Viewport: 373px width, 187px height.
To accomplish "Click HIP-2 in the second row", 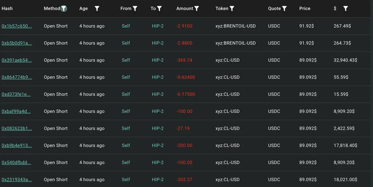I will (158, 43).
